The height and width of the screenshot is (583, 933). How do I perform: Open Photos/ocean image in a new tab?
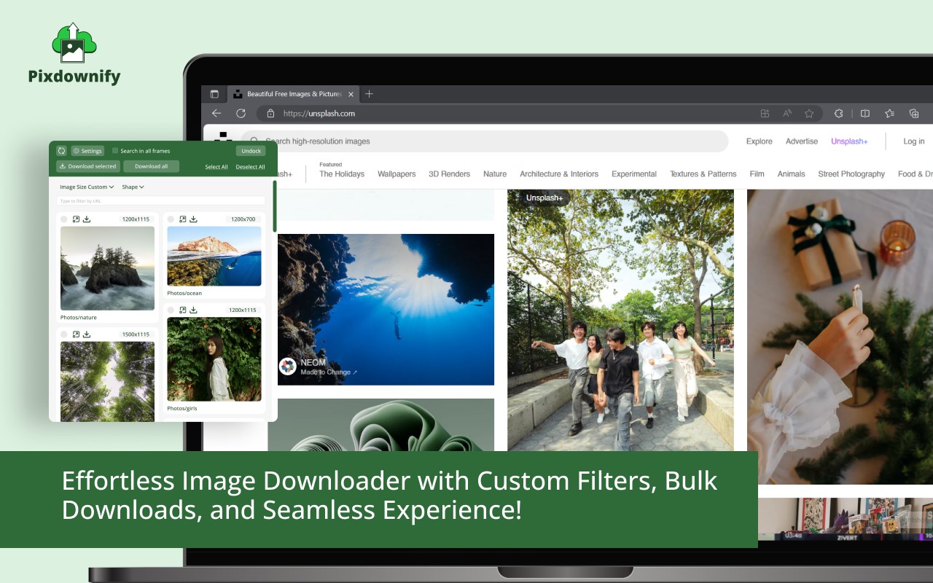coord(183,219)
